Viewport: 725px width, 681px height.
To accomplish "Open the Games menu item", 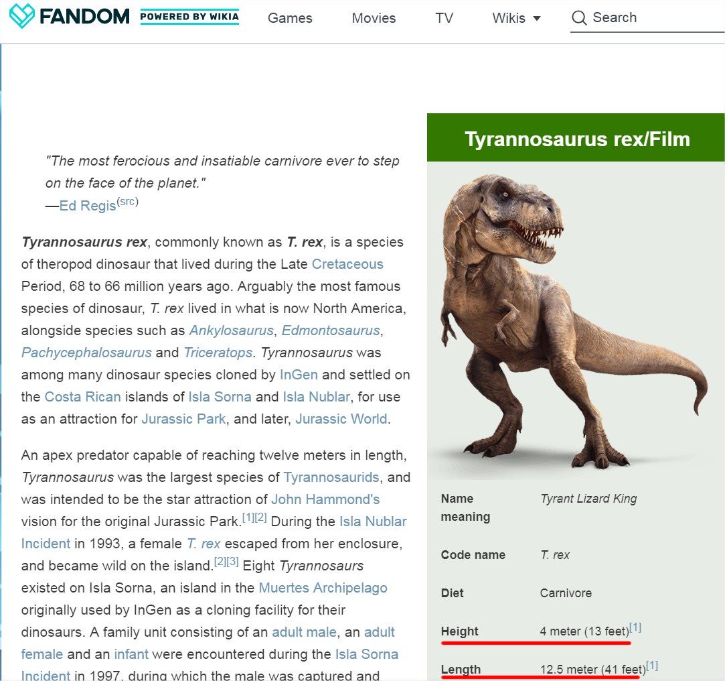I will (x=290, y=18).
